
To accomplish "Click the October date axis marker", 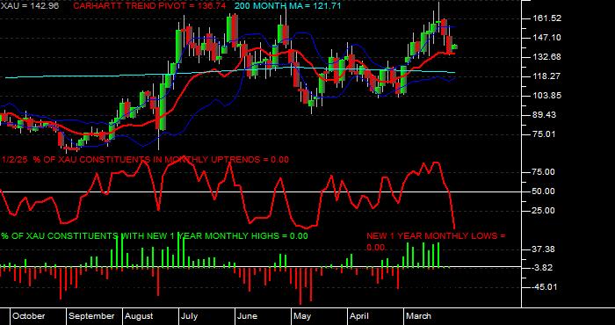I will (29, 316).
